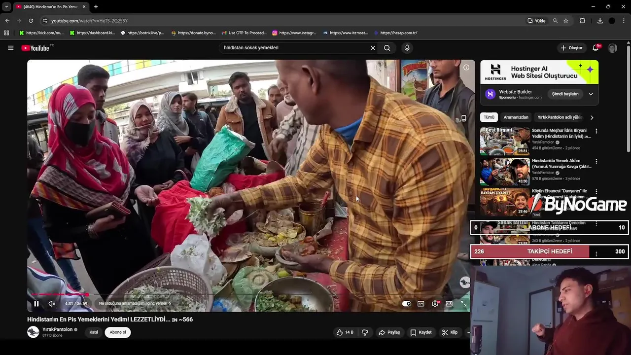631x355 pixels.
Task: Open browser downloads icon
Action: (x=600, y=21)
